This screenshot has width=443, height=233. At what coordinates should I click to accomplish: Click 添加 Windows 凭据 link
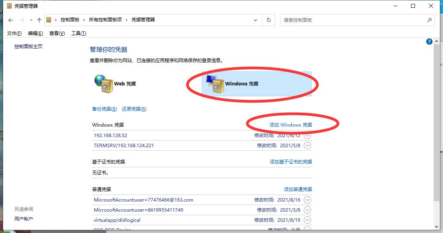click(x=291, y=125)
